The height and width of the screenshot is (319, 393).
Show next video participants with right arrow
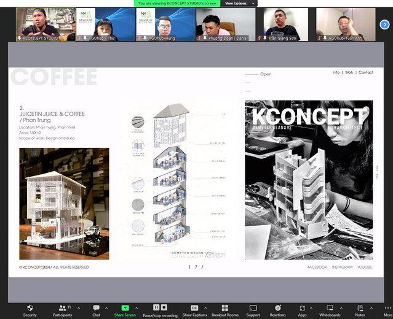point(385,25)
